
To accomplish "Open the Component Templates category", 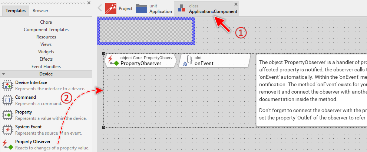I will (46, 30).
